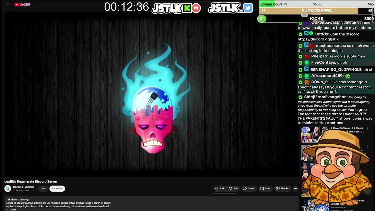Open the 'A Threat To Women' recommended thumbnail
375x211 pixels.
click(315, 135)
